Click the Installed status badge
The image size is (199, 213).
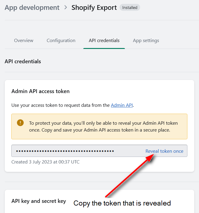tap(130, 7)
